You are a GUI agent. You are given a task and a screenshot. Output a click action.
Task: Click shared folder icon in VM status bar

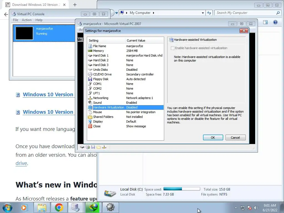pos(98,147)
